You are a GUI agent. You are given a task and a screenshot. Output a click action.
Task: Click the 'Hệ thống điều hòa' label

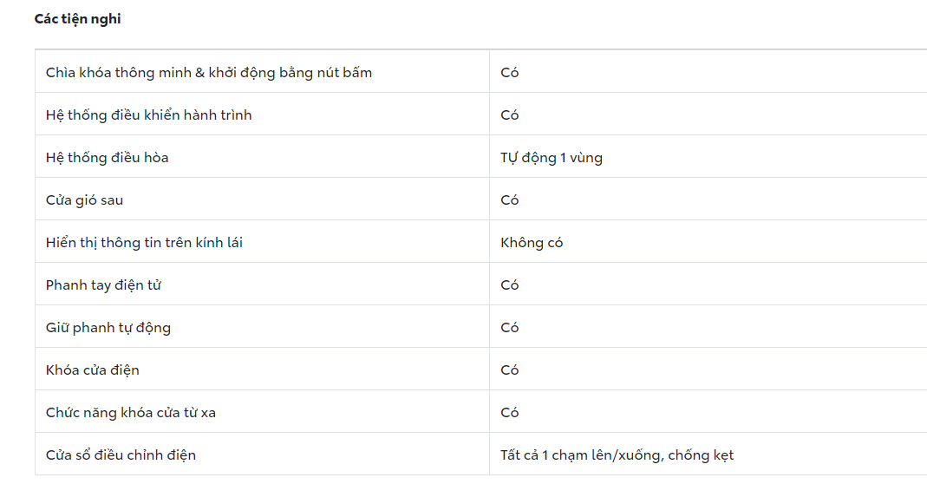[108, 158]
